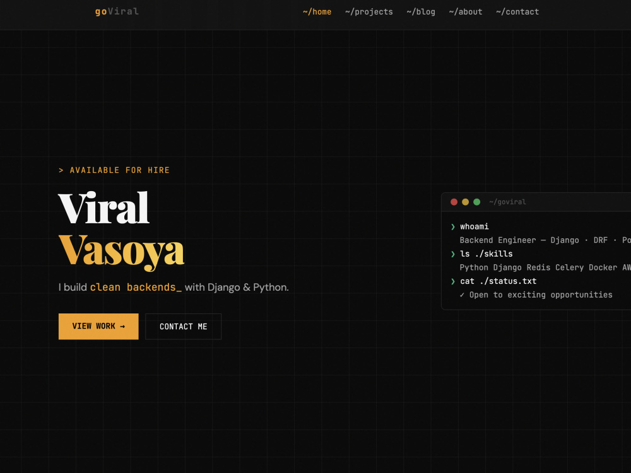
Task: Click the 'cat ./status.txt' command
Action: point(498,281)
